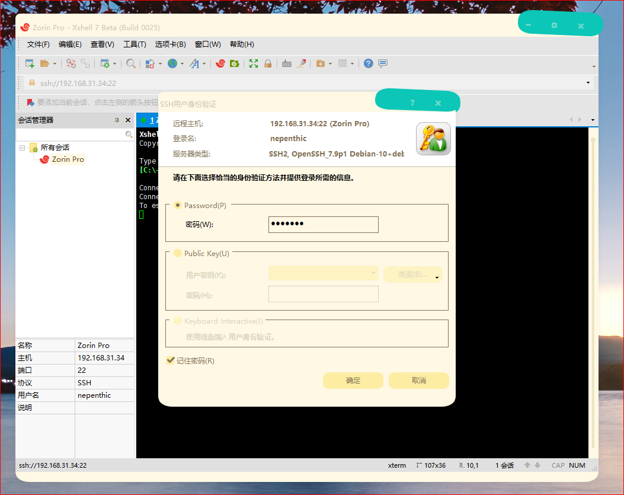This screenshot has width=624, height=495.
Task: Expand the layout dropdown arrow
Action: click(x=352, y=63)
